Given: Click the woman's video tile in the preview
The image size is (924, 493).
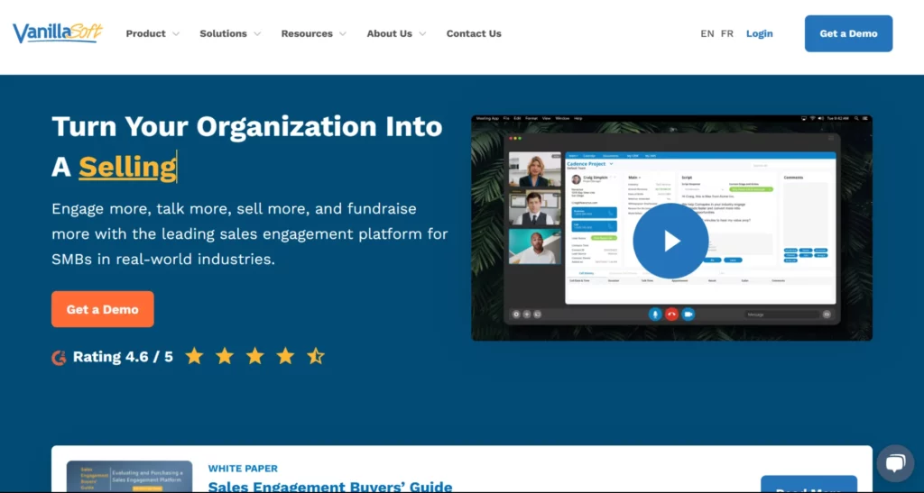Looking at the screenshot, I should (x=535, y=169).
